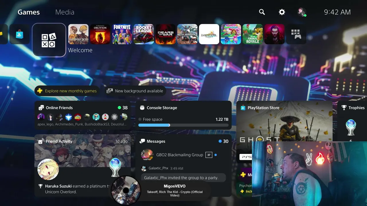Click Haruka Suzuki platinum trophy text
367x206 pixels.
click(x=77, y=189)
